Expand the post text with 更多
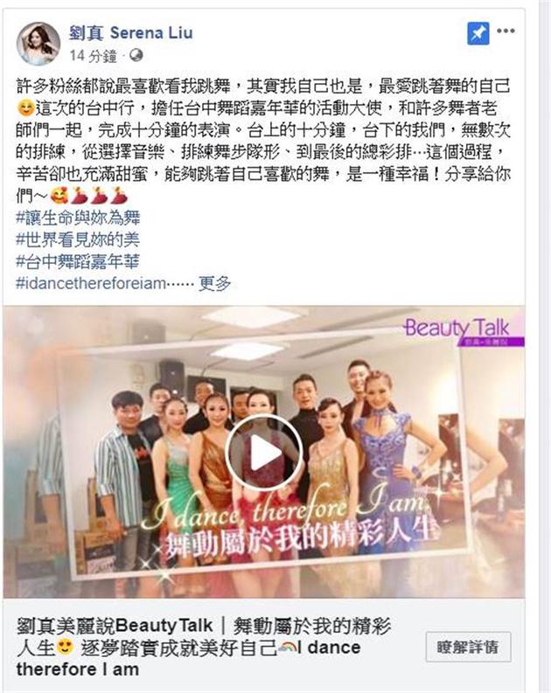The height and width of the screenshot is (693, 551). (214, 283)
